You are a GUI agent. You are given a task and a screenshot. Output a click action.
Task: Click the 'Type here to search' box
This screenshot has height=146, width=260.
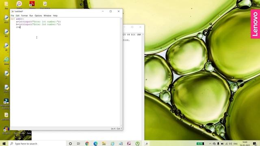click(37, 144)
